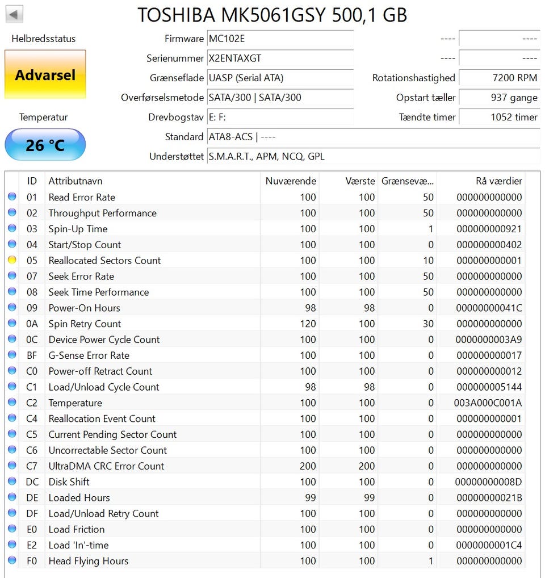Click the Spin-Up Time status icon

(x=12, y=229)
